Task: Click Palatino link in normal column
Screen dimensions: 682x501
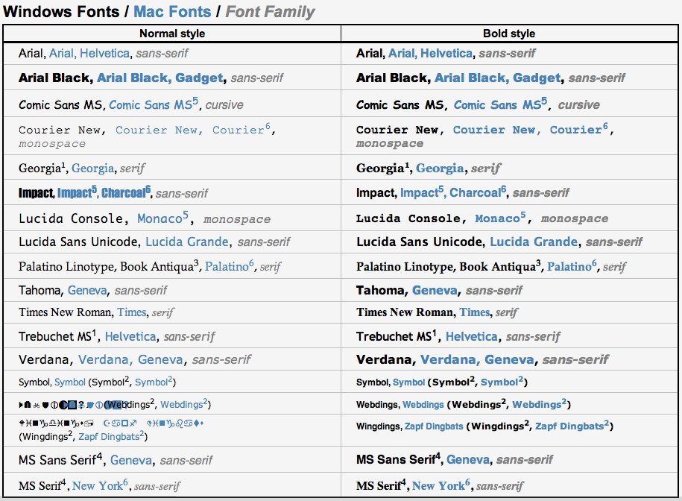Action: point(227,266)
